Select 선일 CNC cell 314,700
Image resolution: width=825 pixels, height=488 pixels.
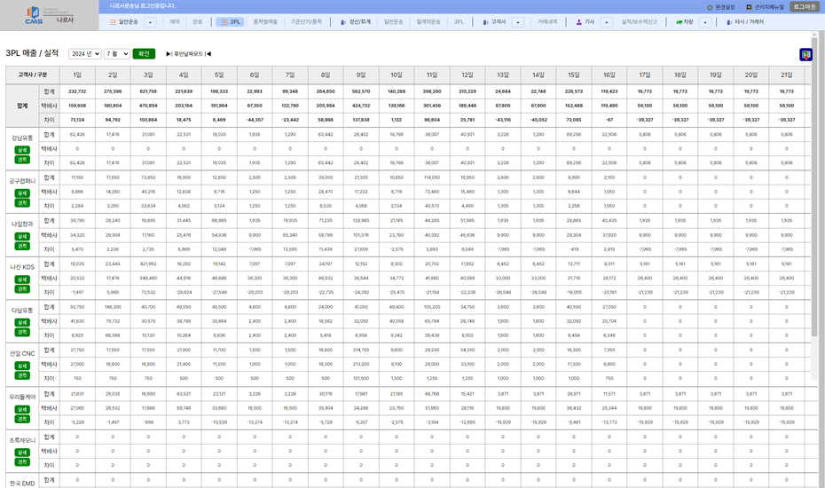click(361, 350)
